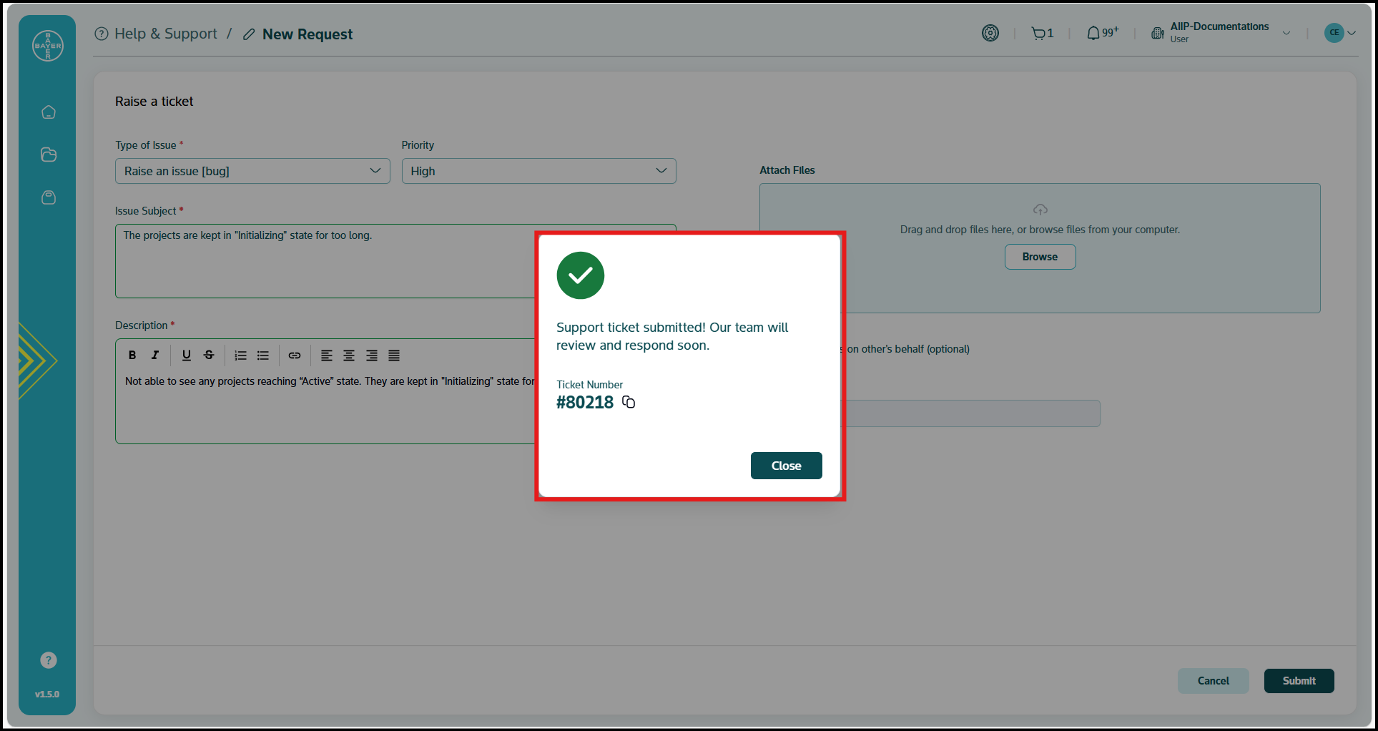
Task: Insert a hyperlink in the description editor
Action: (295, 355)
